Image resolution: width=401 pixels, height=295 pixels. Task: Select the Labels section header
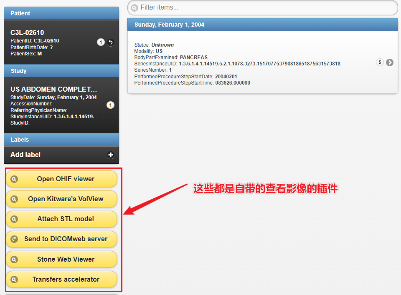click(x=61, y=139)
